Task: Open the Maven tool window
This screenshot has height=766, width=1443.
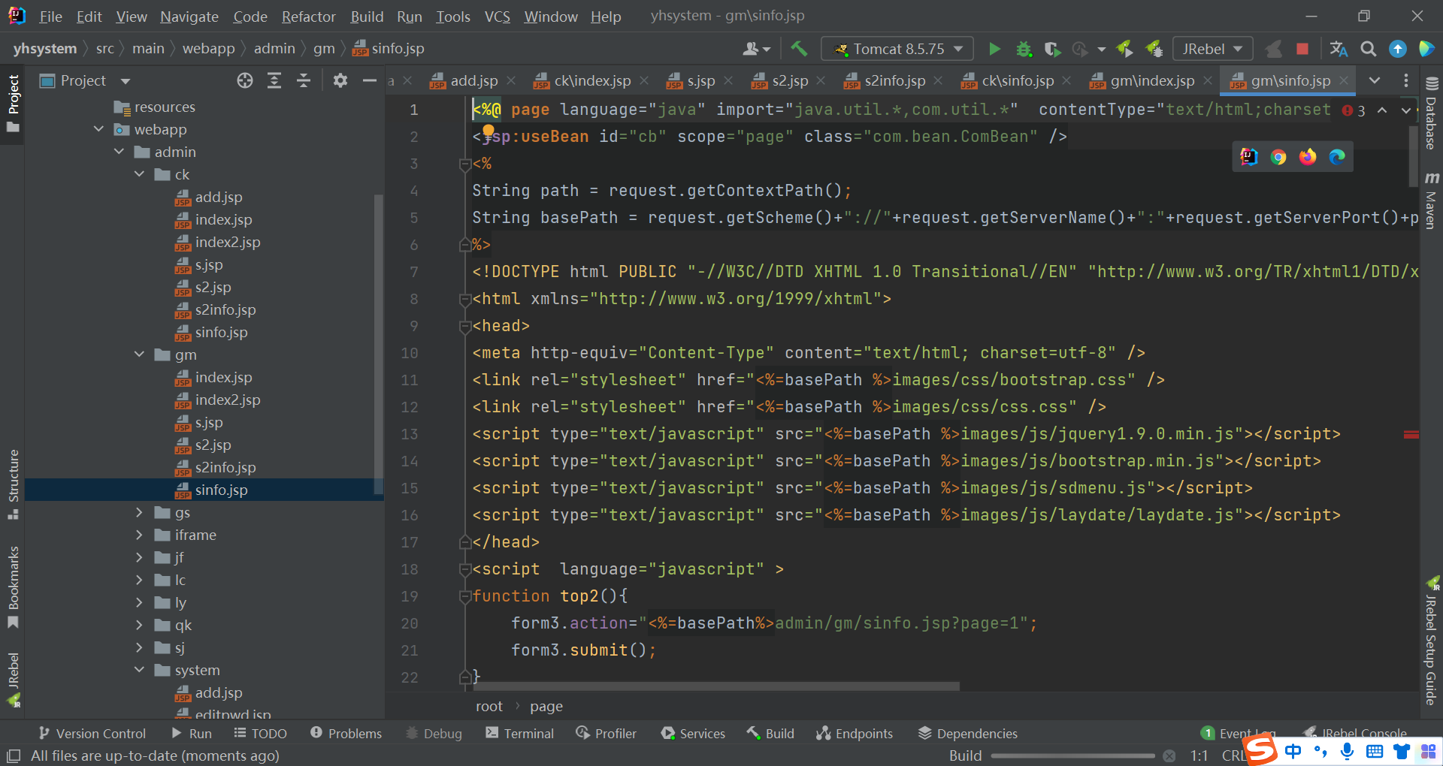Action: [1431, 201]
